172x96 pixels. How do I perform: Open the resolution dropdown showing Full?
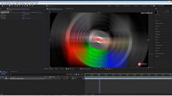[x=76, y=69]
